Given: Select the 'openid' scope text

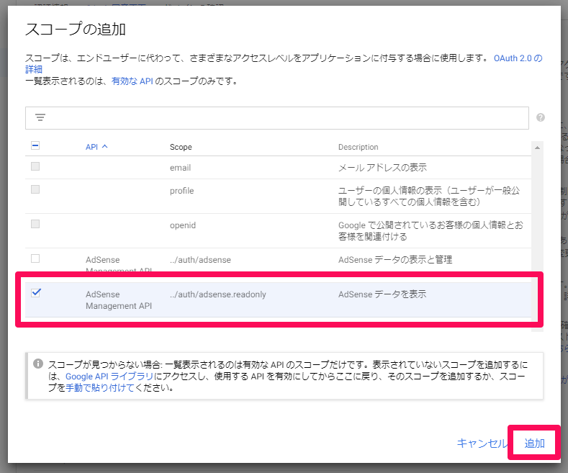Looking at the screenshot, I should (183, 225).
